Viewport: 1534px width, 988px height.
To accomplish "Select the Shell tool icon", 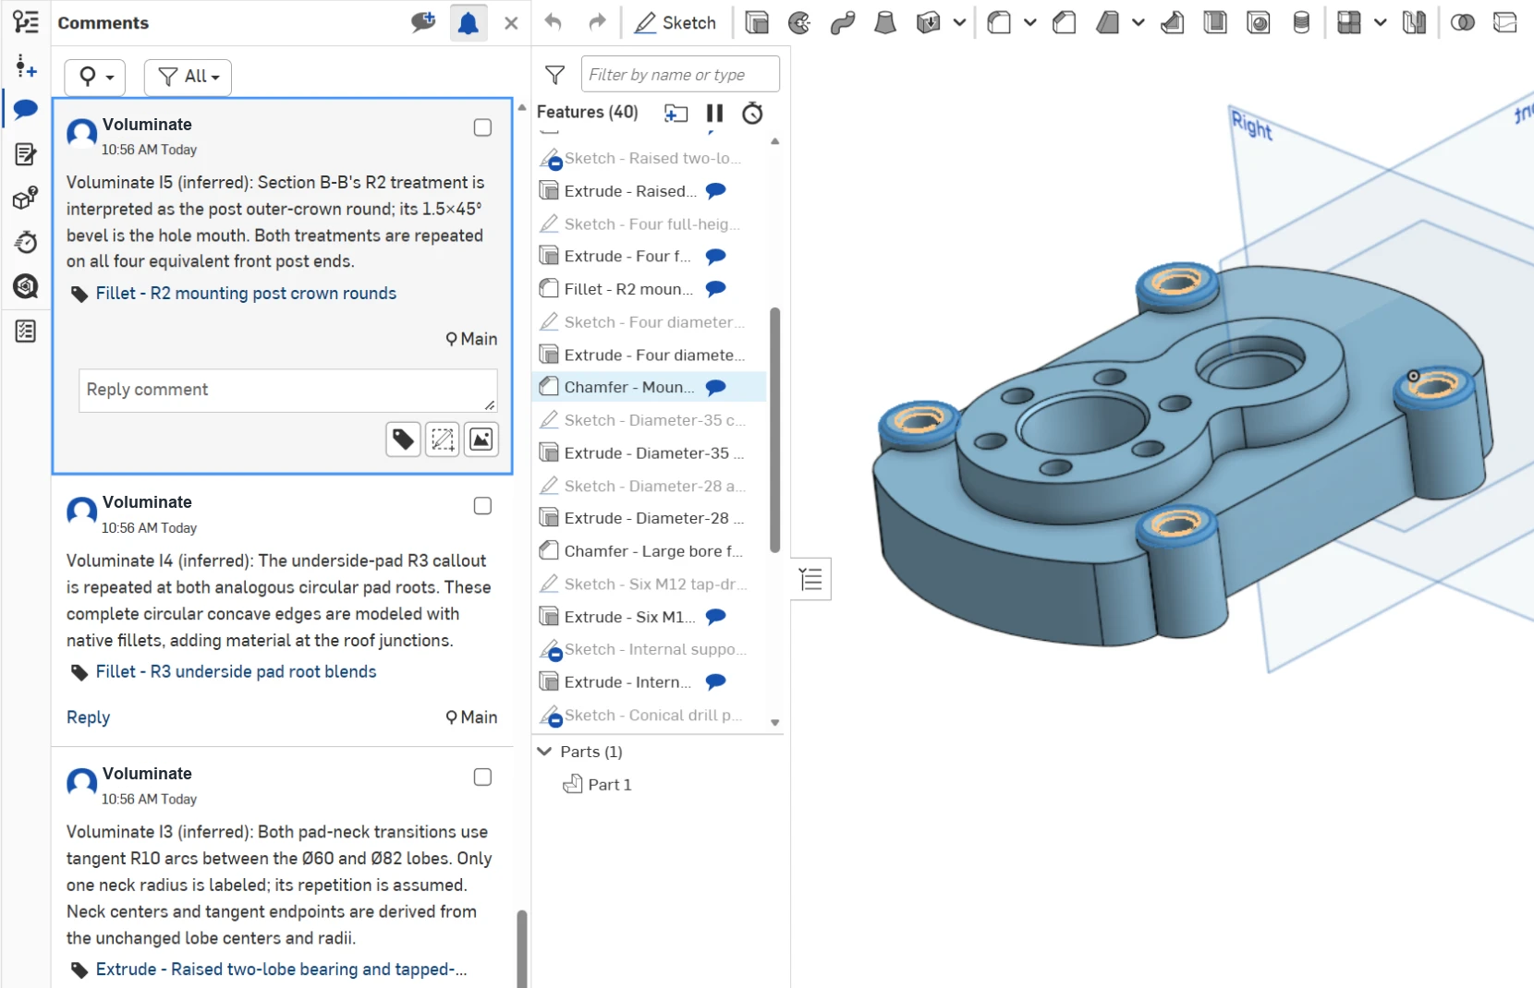I will (1215, 22).
